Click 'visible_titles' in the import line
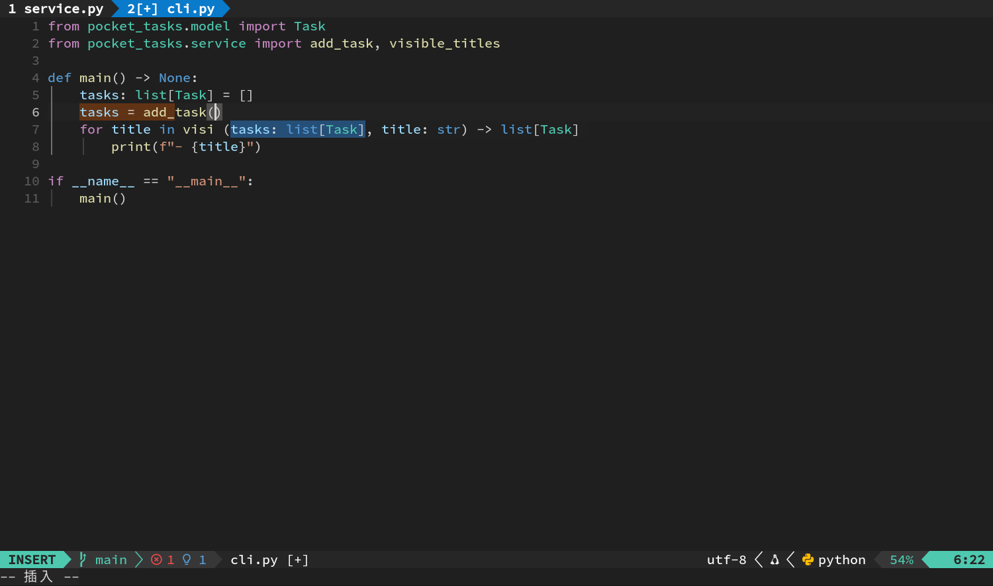Screen dimensions: 993x586 click(445, 44)
